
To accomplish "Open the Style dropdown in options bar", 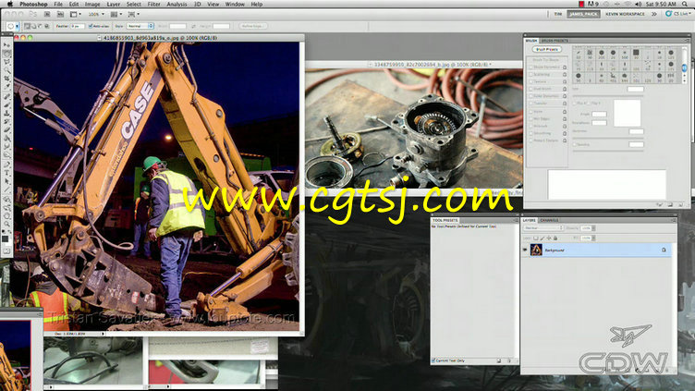I will tap(140, 26).
